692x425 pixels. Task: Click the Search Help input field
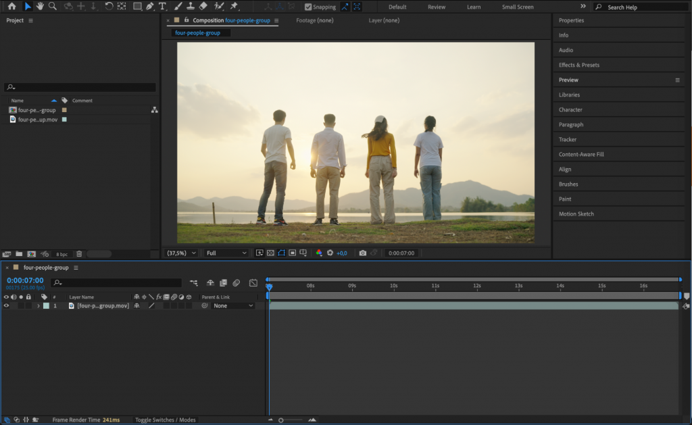pos(642,7)
